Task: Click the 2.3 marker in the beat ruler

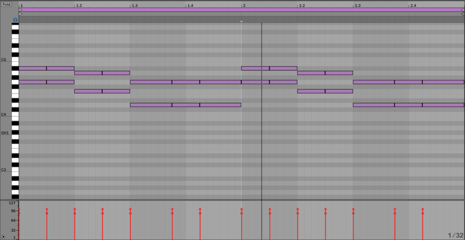Action: (x=357, y=5)
